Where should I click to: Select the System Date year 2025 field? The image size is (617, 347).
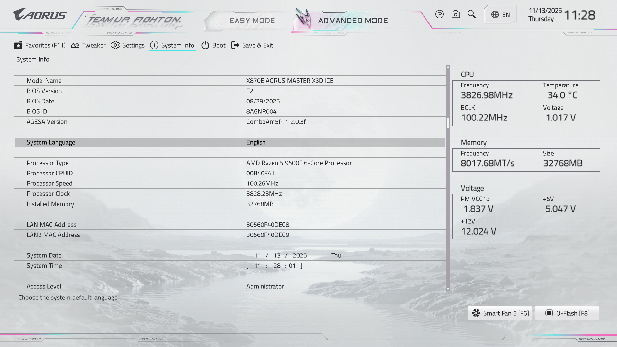click(300, 255)
